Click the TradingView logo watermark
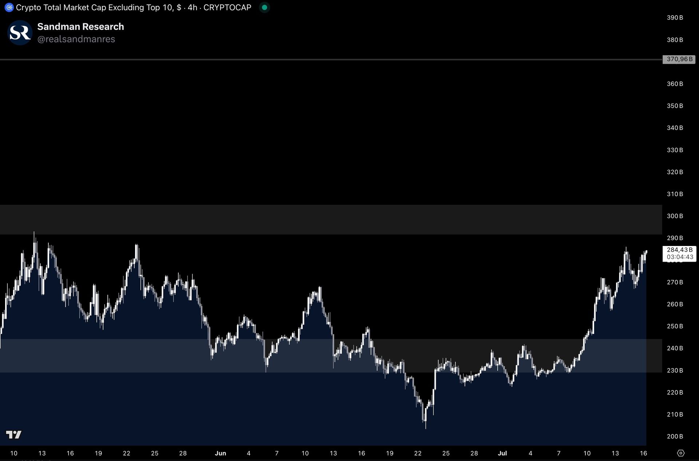The image size is (699, 461). tap(14, 434)
